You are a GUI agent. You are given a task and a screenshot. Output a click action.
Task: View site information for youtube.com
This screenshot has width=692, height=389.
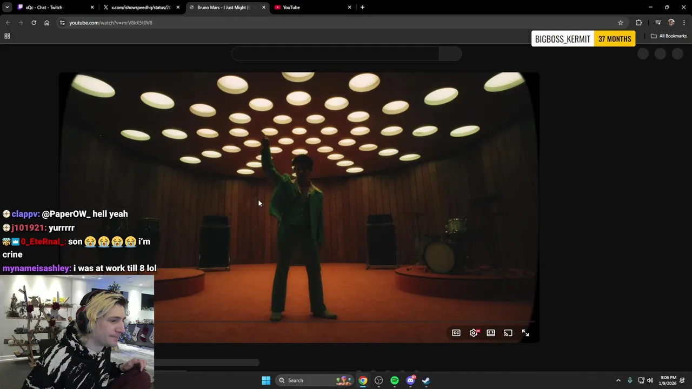tap(62, 23)
